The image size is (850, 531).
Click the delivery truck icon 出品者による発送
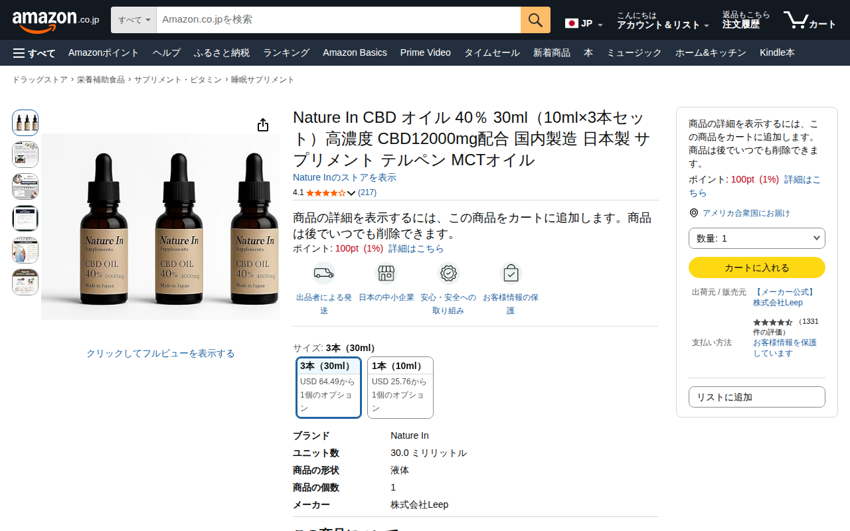324,273
